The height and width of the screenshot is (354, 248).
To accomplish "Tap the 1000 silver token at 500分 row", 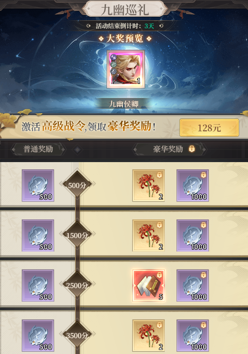I will pos(193,185).
